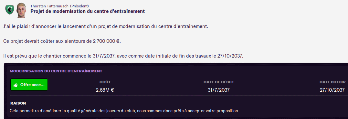348x119 pixels.
Task: Click the "RAISON" section heading
Action: pyautogui.click(x=18, y=103)
